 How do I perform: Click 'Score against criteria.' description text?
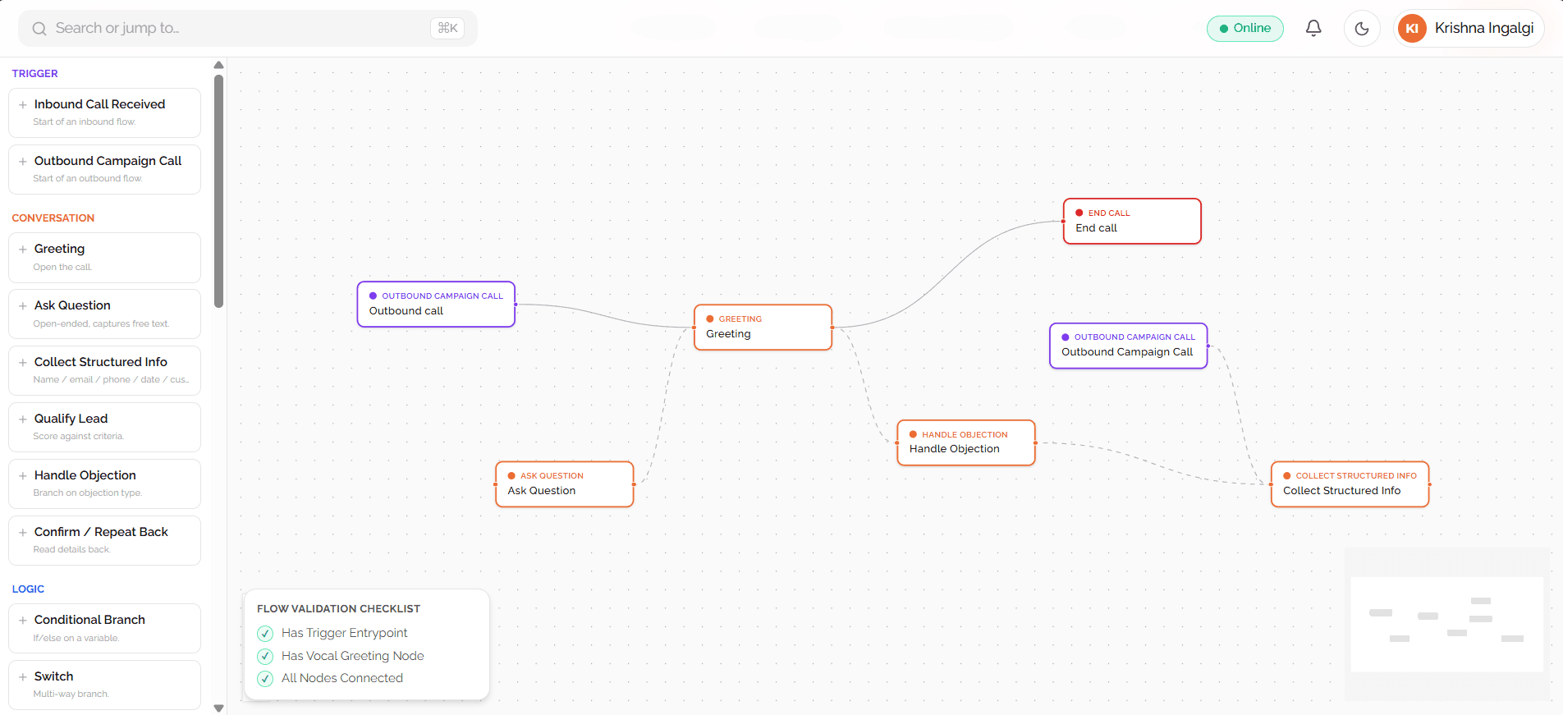pos(78,437)
